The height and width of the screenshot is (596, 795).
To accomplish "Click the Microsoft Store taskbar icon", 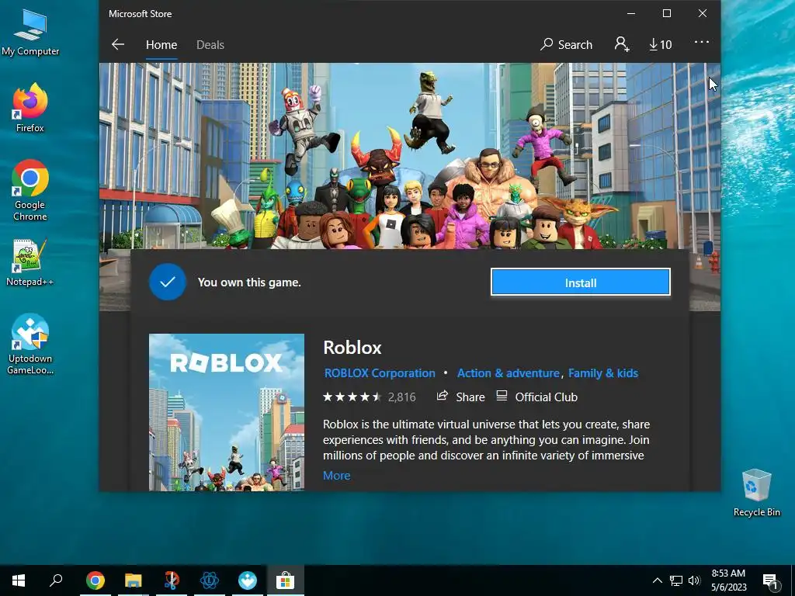I will (286, 580).
